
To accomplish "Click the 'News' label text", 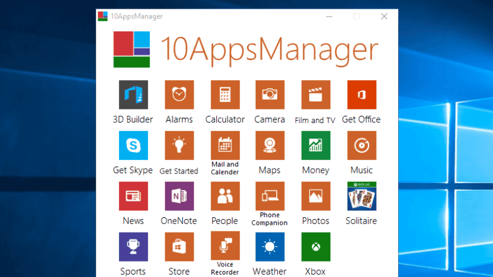I will pos(133,221).
